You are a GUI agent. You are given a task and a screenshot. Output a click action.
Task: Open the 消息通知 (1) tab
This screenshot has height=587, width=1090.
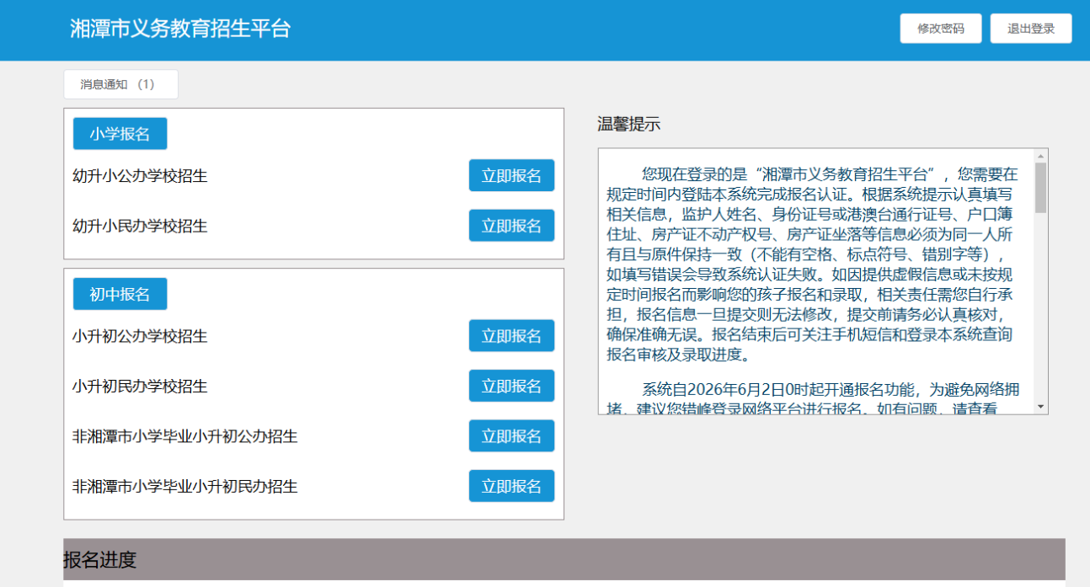click(120, 84)
